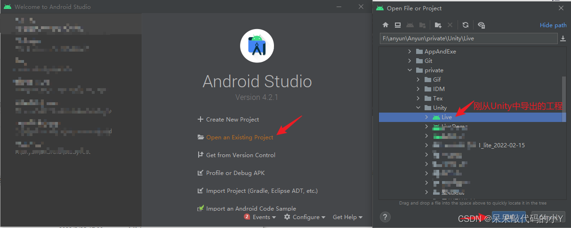Choose Import an Android Code Sample
571x228 pixels.
(251, 208)
